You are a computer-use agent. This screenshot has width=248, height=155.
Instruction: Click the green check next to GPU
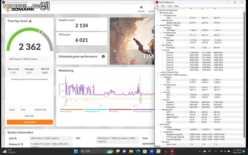pos(15,138)
